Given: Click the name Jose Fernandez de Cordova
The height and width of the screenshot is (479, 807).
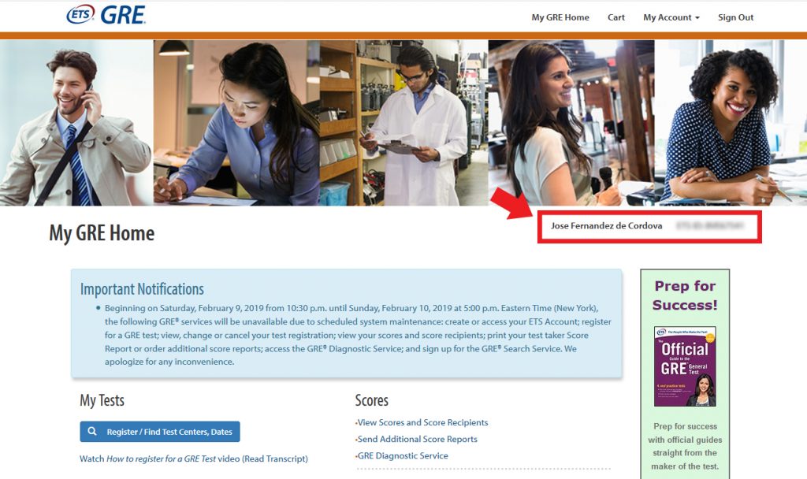Looking at the screenshot, I should 606,225.
